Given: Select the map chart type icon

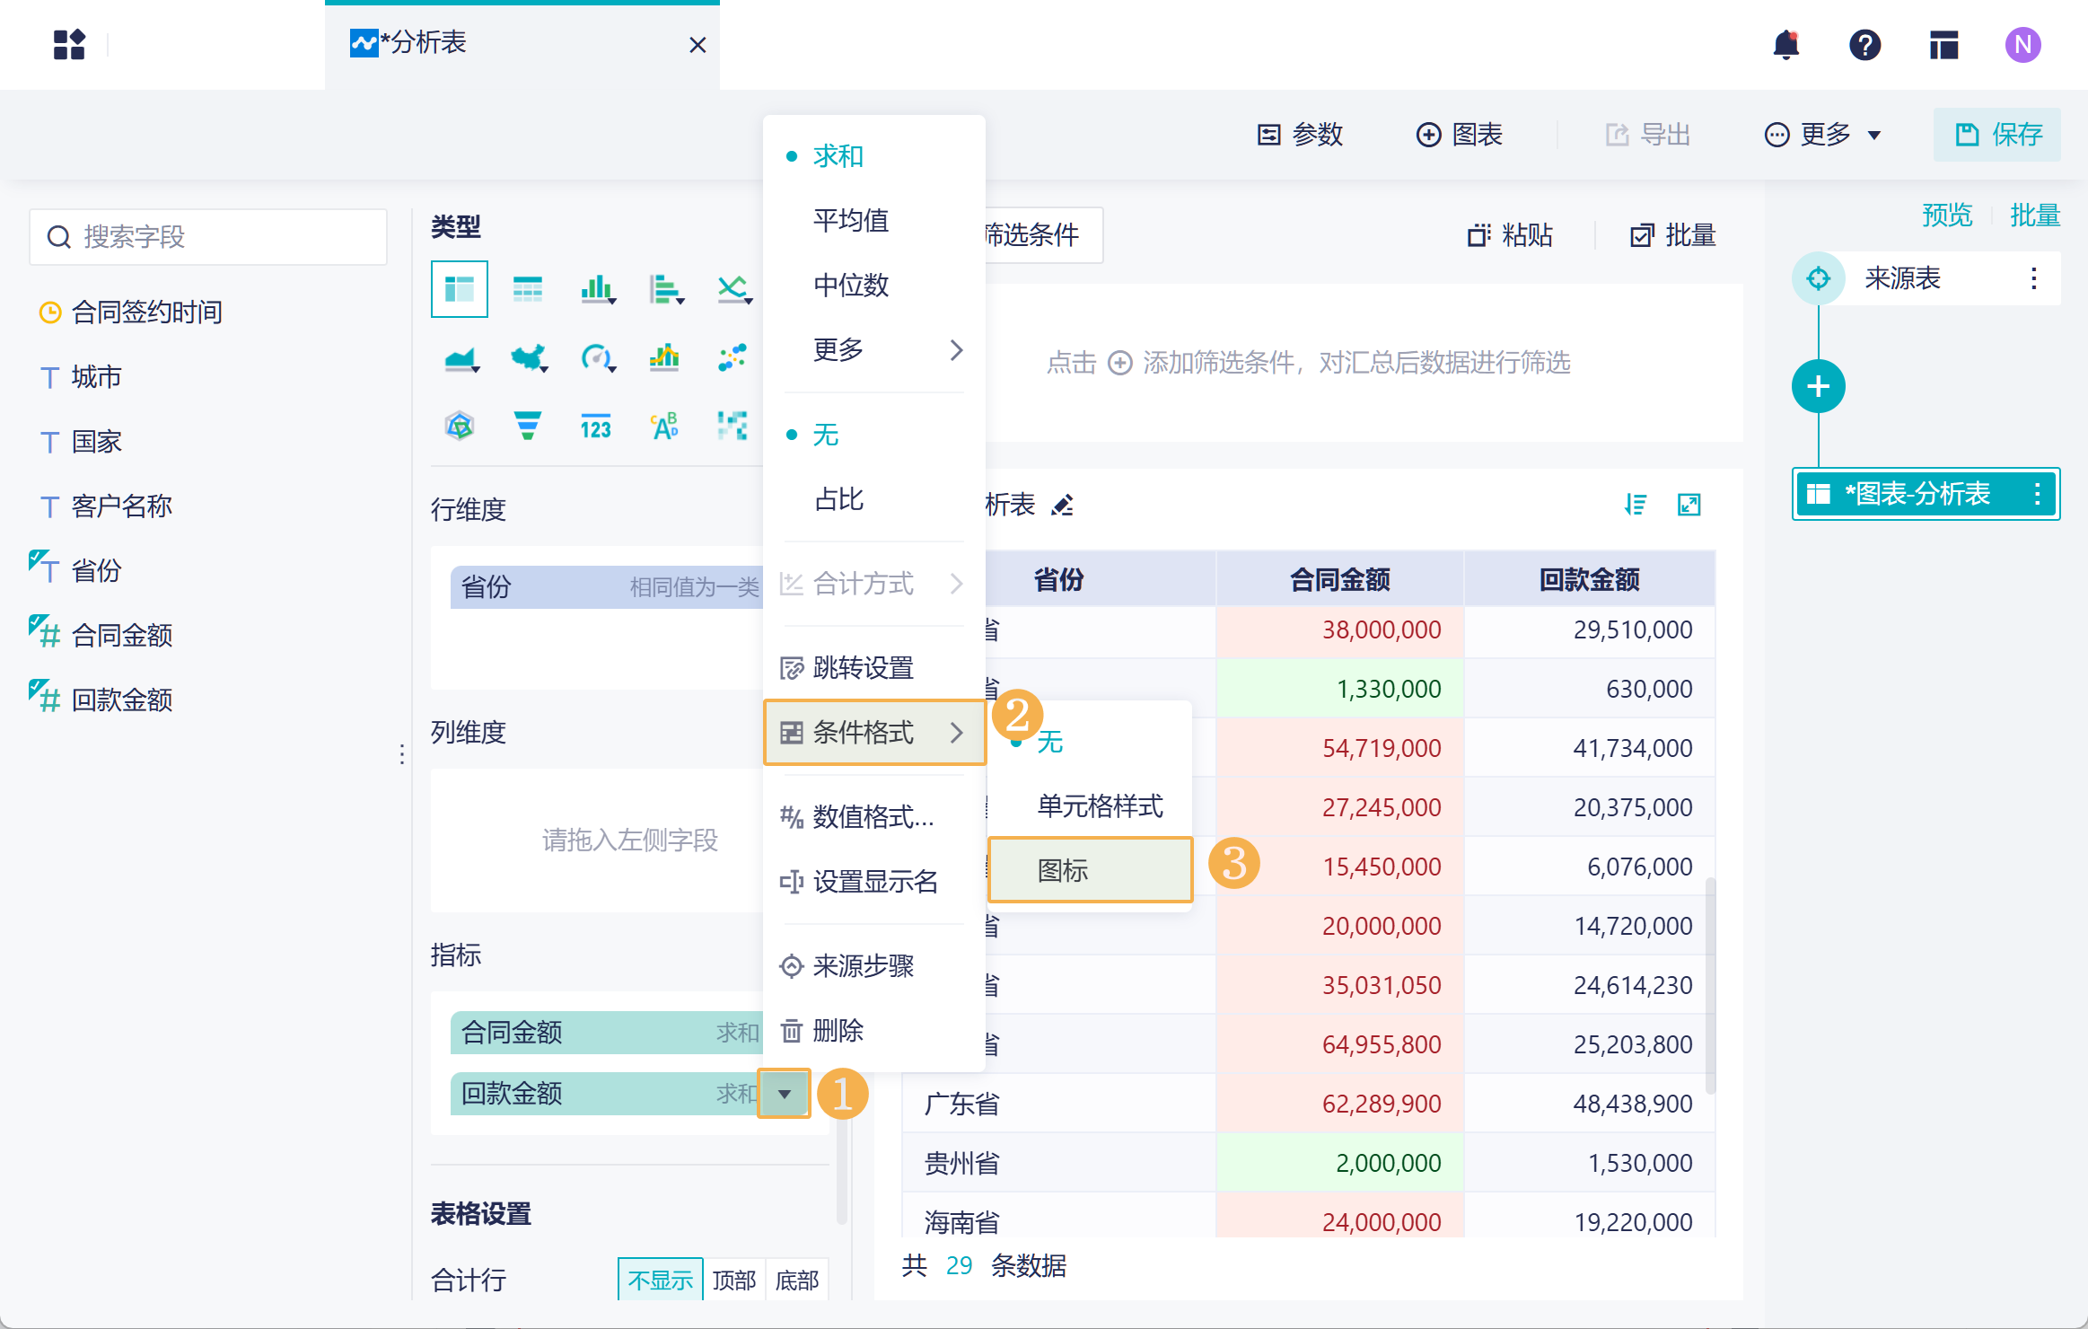Looking at the screenshot, I should (x=529, y=358).
